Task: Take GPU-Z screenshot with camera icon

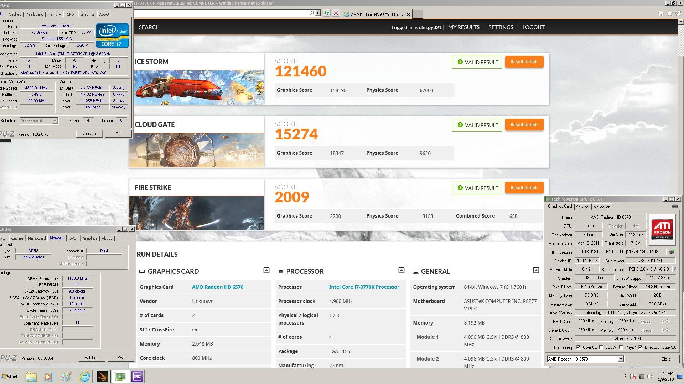Action: tap(675, 206)
